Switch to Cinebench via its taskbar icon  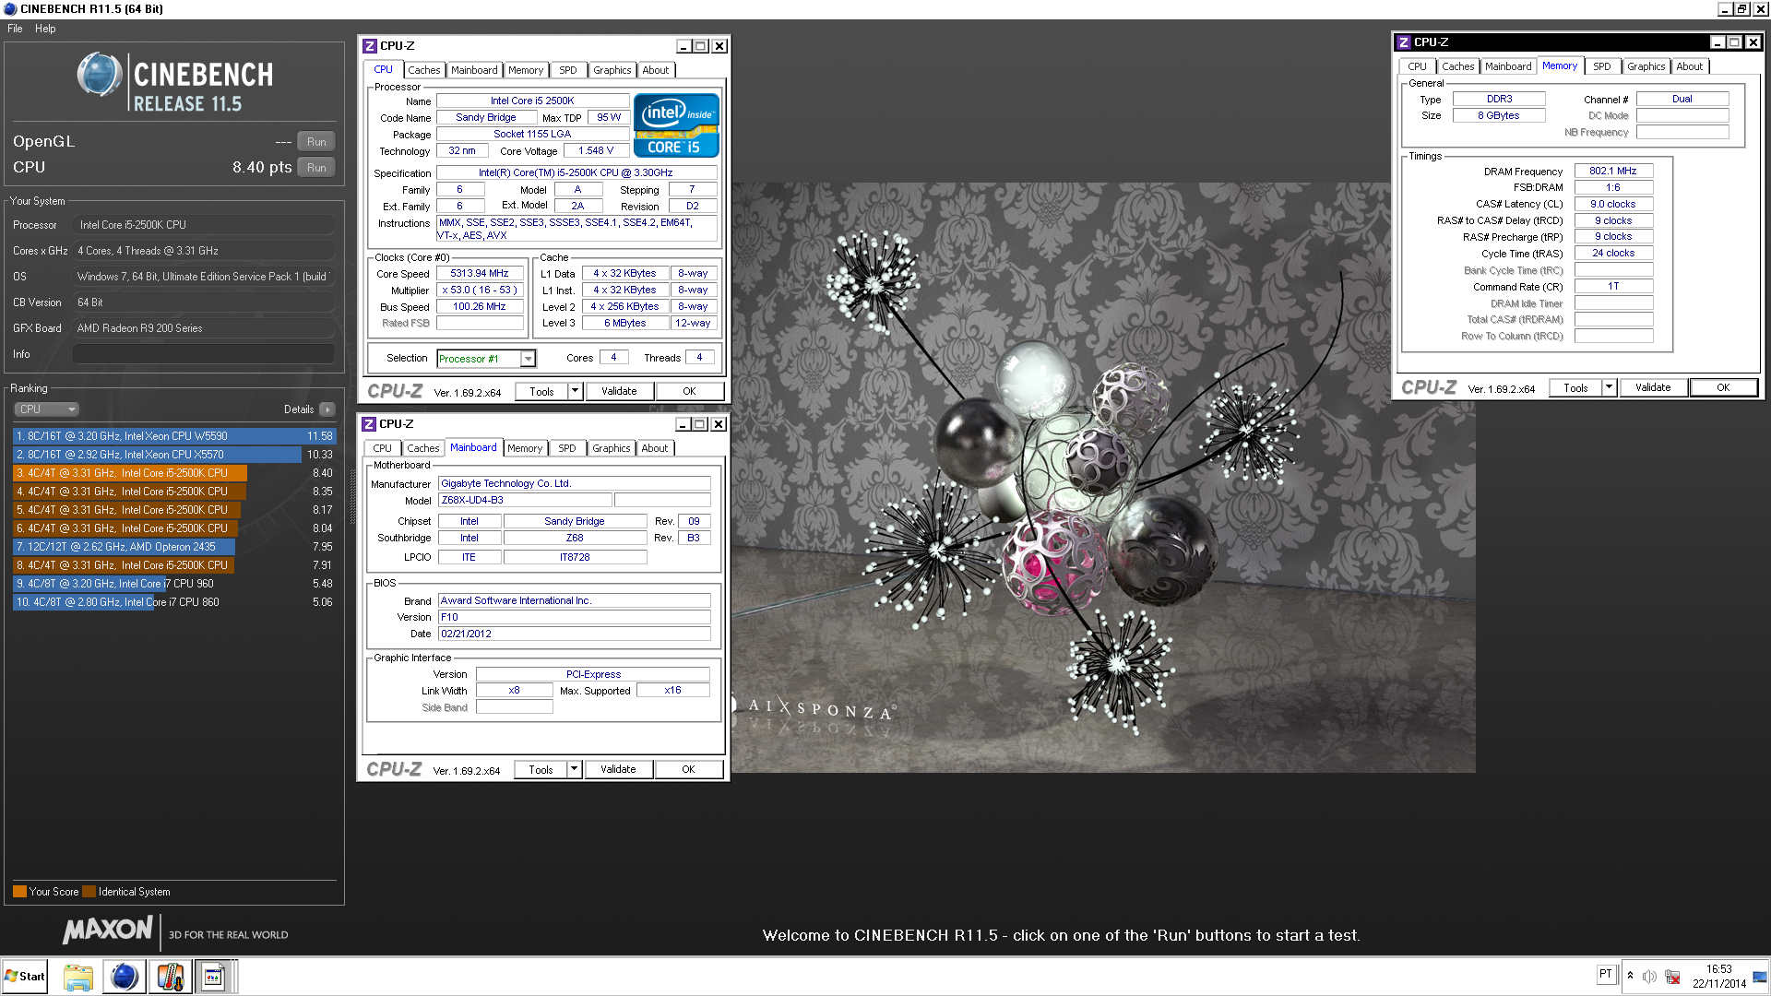pos(124,977)
